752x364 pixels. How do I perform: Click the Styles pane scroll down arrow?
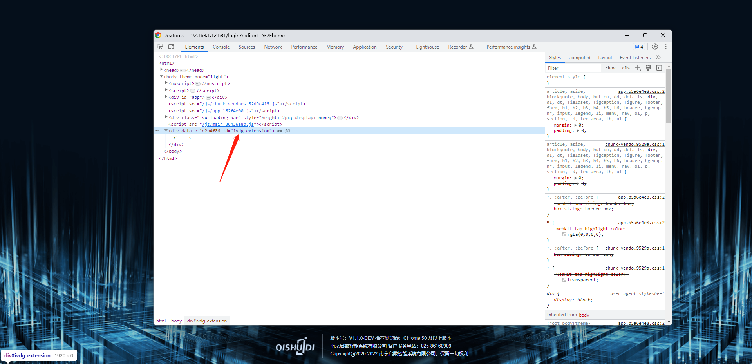tap(669, 322)
